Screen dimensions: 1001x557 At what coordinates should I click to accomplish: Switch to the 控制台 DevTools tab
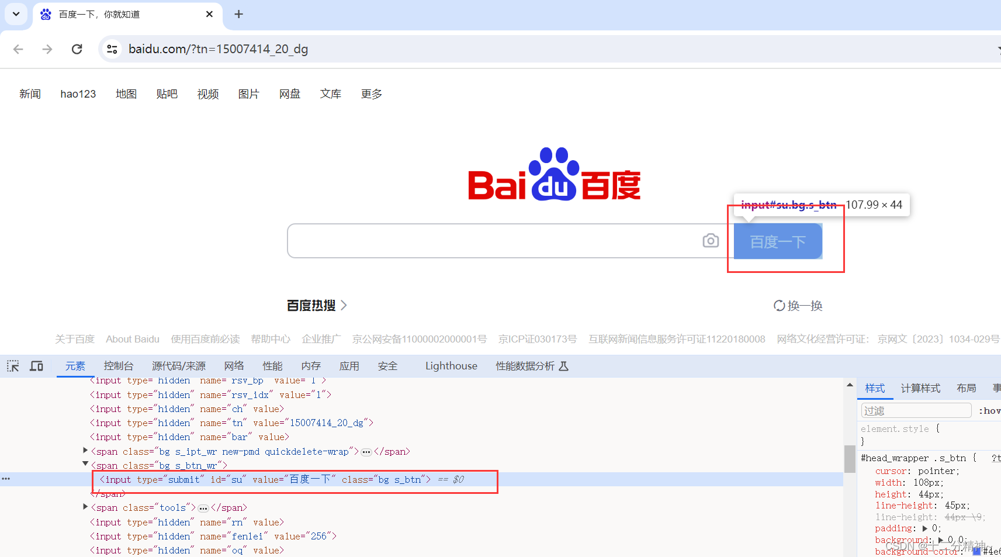119,366
